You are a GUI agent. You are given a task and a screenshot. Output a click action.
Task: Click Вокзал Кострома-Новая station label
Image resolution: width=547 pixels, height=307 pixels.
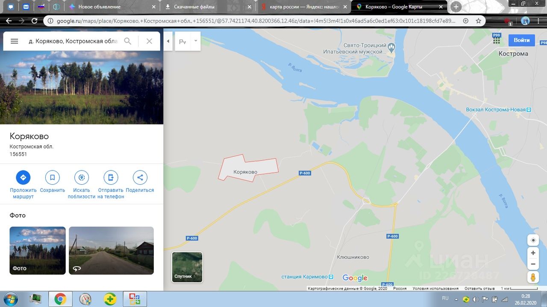coord(496,110)
